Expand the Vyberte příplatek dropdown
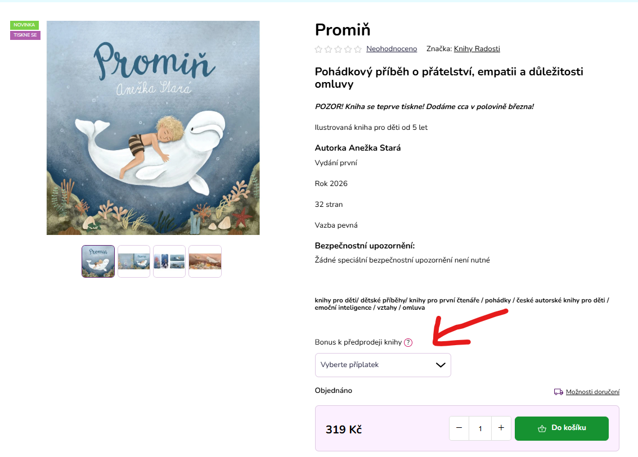 [x=383, y=365]
